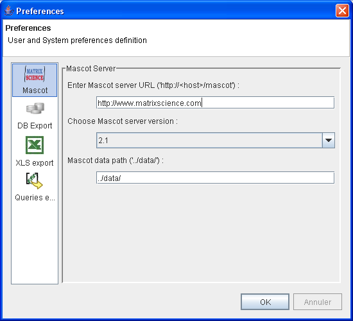This screenshot has height=321, width=353.
Task: Click 'Choose Mascot server version' label
Action: (123, 121)
